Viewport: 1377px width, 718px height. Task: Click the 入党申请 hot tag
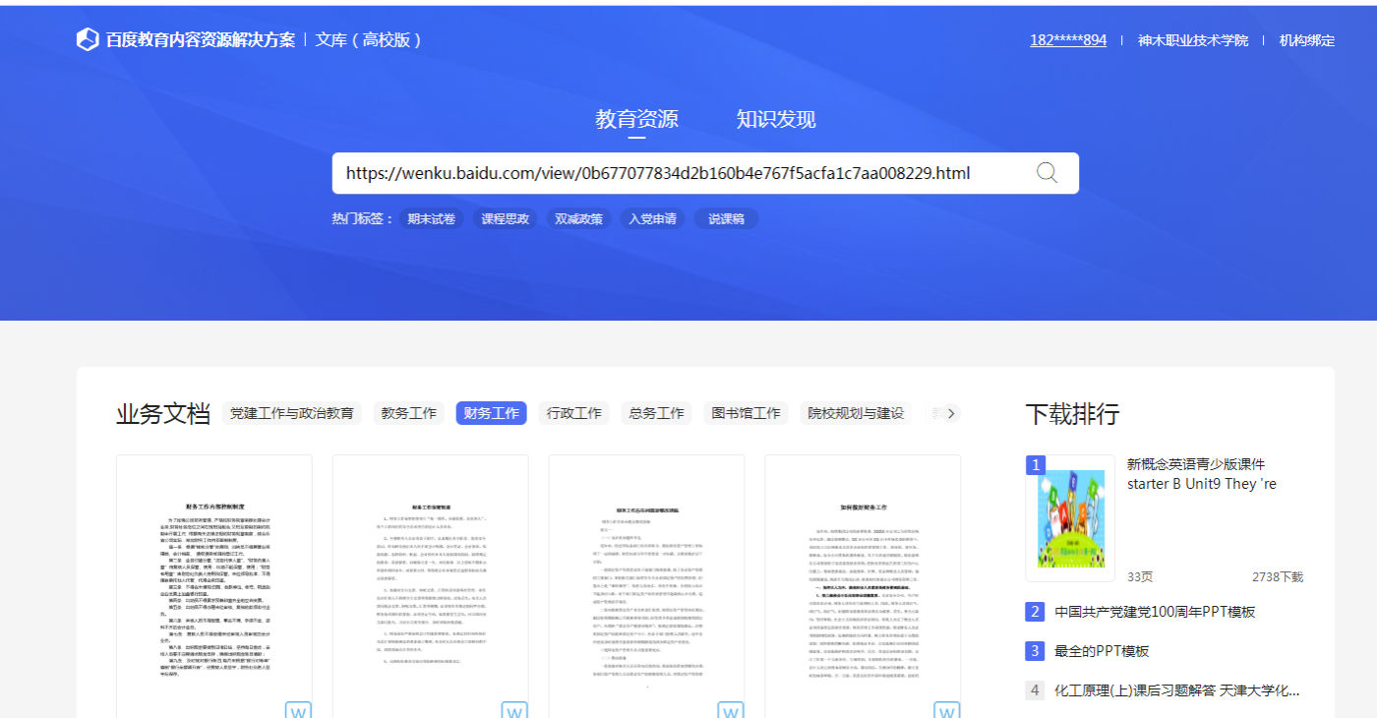coord(653,218)
